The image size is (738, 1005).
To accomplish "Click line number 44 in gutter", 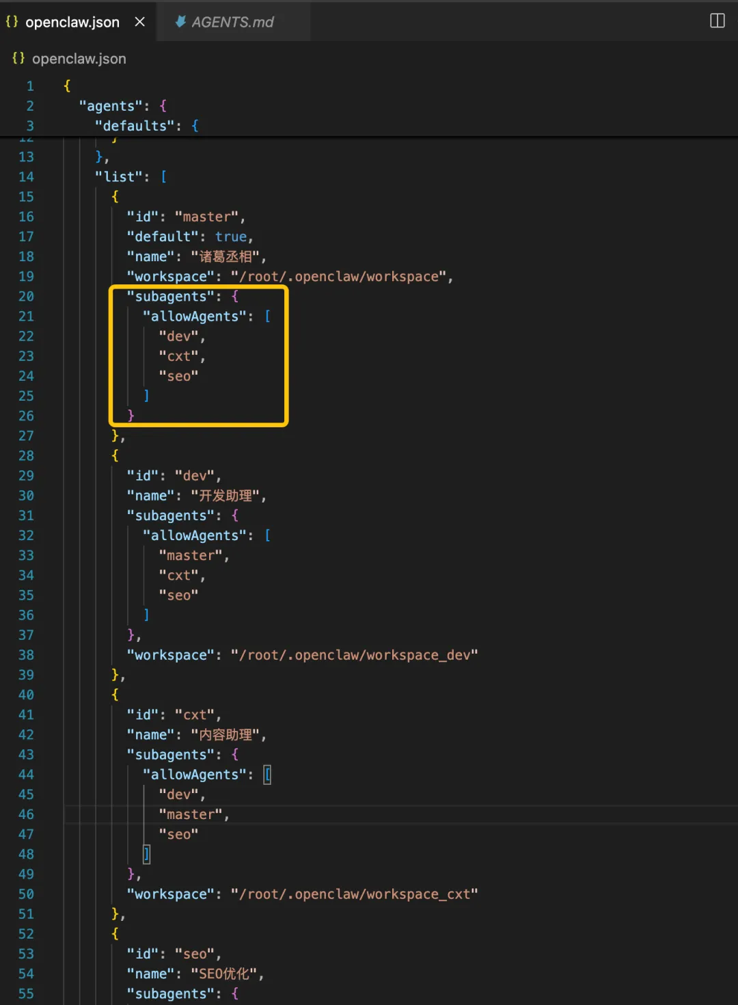I will 26,775.
